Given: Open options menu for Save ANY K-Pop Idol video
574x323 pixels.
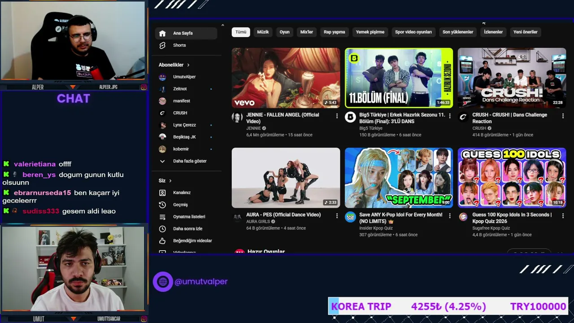Looking at the screenshot, I should [450, 216].
